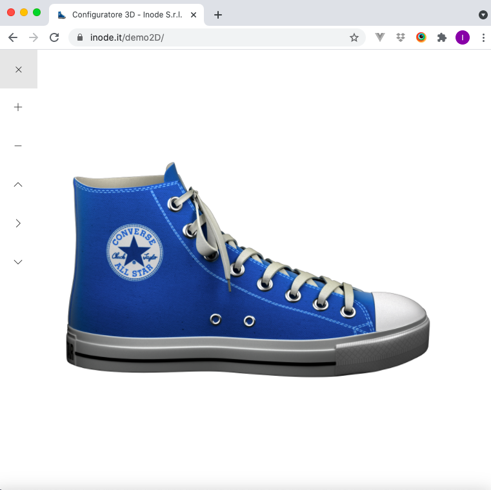Viewport: 491px width, 490px height.
Task: Rotate shoe view down with chevron
Action: 18,262
